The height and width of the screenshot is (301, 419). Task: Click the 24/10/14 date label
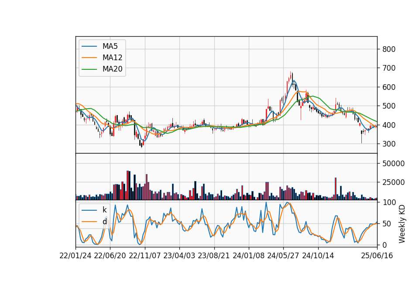318,256
